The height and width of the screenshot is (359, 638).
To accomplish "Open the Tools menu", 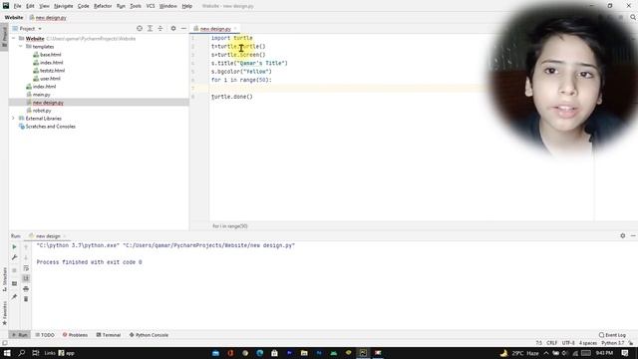I will tap(136, 6).
